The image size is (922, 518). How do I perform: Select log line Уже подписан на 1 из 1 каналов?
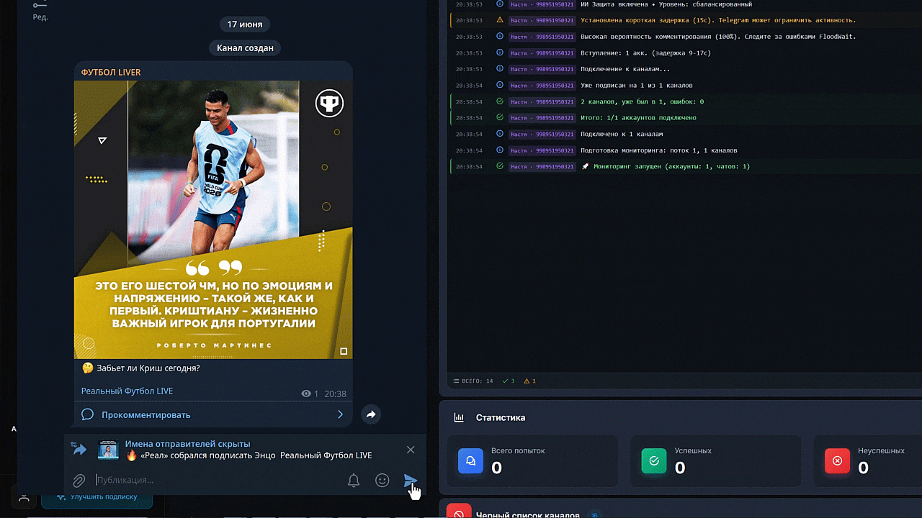point(684,85)
